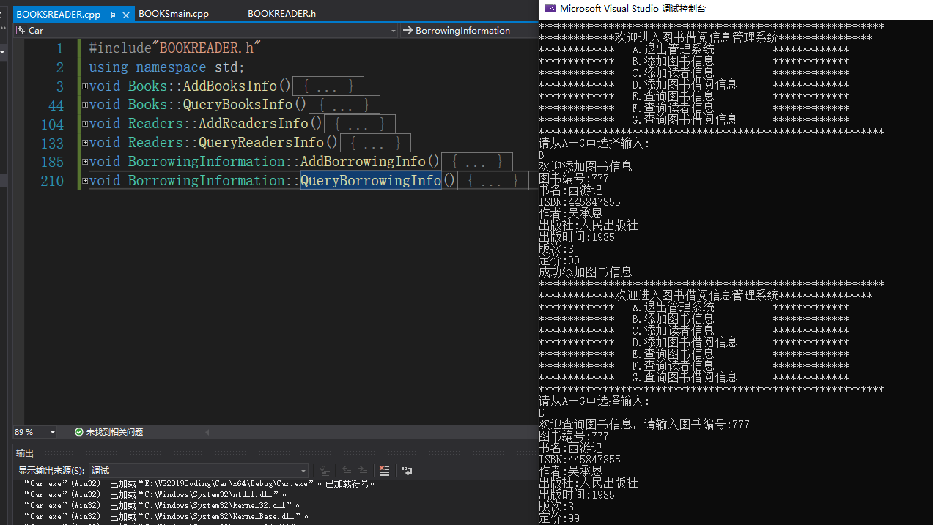Screen dimensions: 933x525
Task: Click the collapsed body of Books::QueryBooksInfo
Action: pos(344,105)
